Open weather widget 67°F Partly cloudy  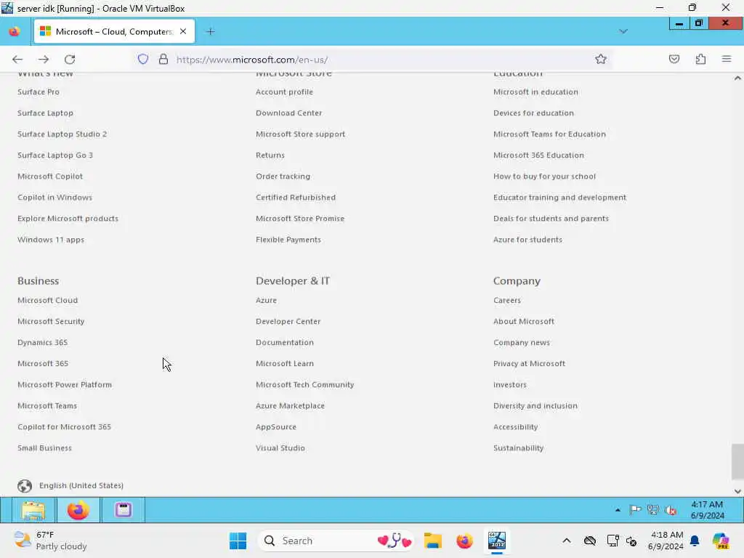pos(50,541)
